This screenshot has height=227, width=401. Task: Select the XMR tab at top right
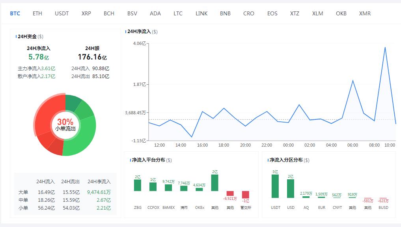[365, 13]
